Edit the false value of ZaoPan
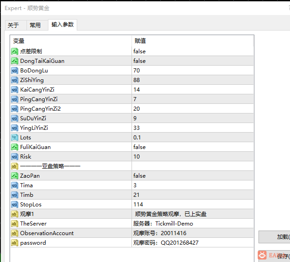The height and width of the screenshot is (262, 290). click(193, 175)
